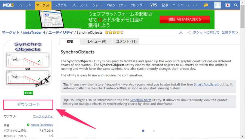The image size is (245, 139).
Task: Click the 開始 METATRADER 5 banner button
Action: tap(185, 20)
